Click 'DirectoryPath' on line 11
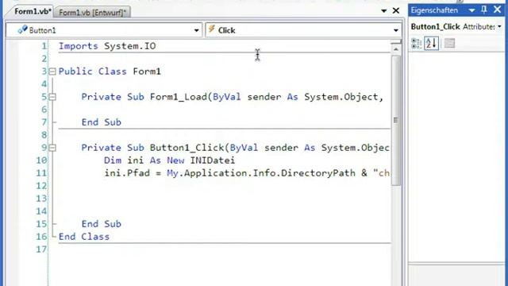Screen dimensions: 508x286 pyautogui.click(x=318, y=173)
